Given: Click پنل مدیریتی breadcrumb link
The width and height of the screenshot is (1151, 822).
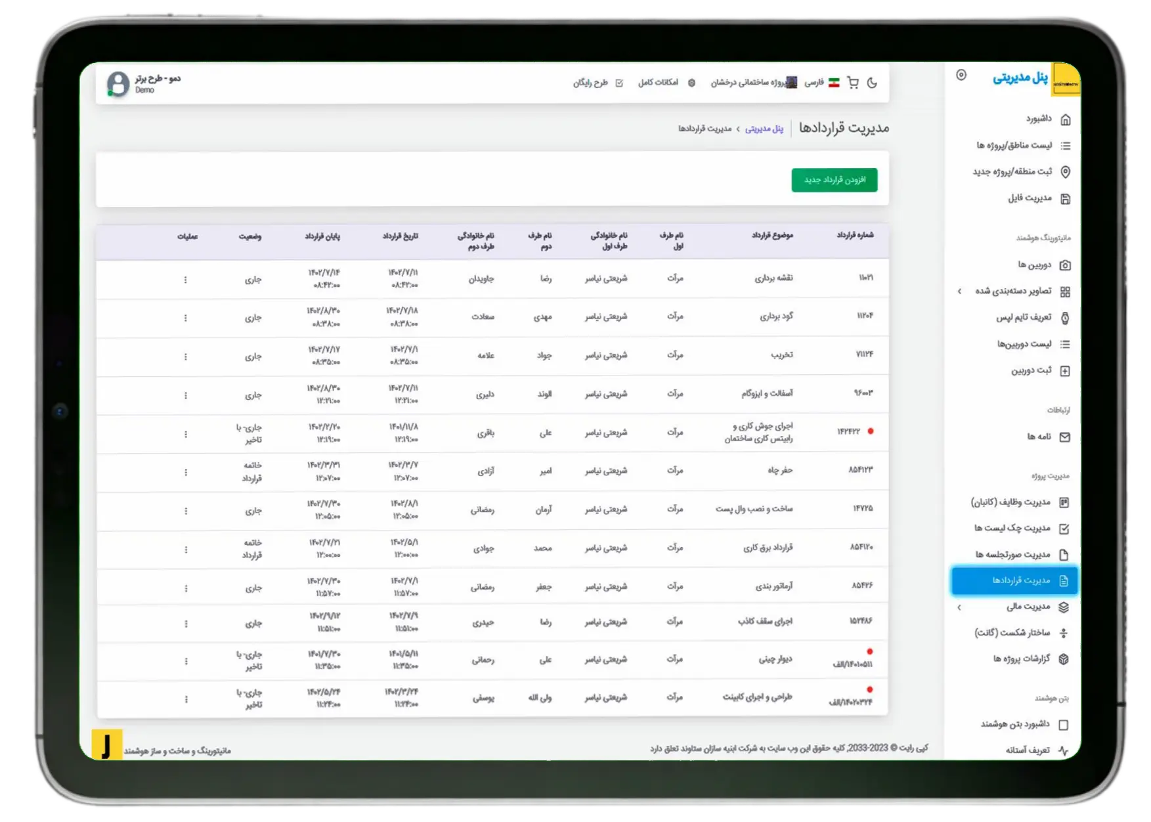Looking at the screenshot, I should (764, 129).
